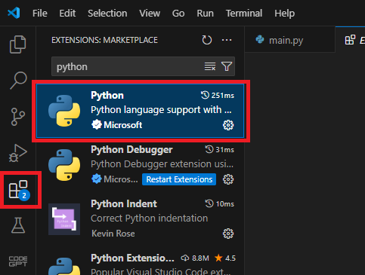Click Restart Extensions button

click(x=179, y=179)
